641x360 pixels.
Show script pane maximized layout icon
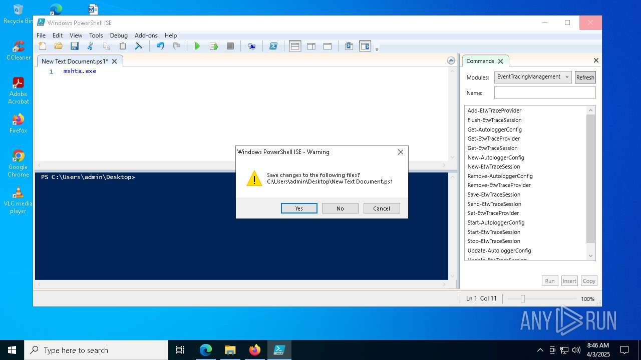[328, 46]
